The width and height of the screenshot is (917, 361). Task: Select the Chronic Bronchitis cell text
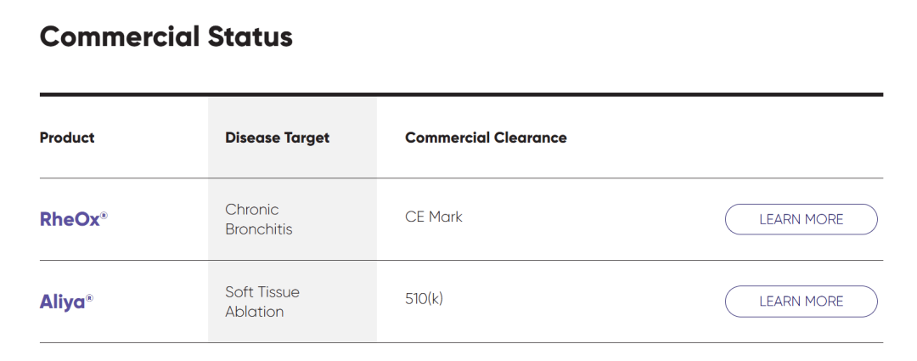(x=258, y=219)
